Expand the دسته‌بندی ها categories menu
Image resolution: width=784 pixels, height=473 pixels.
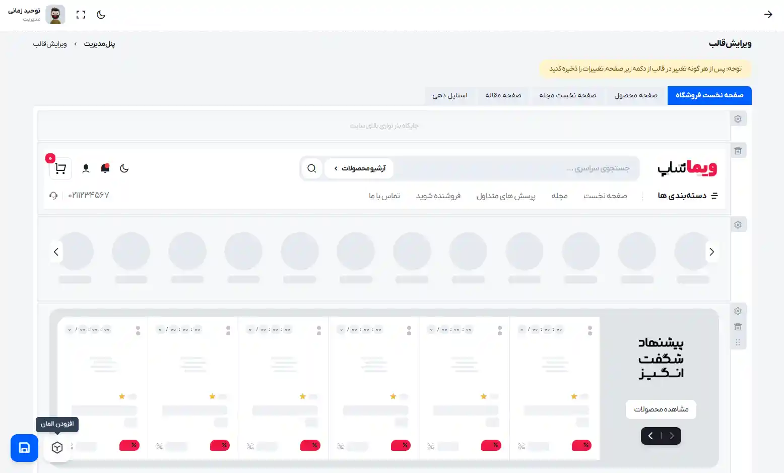tap(687, 196)
